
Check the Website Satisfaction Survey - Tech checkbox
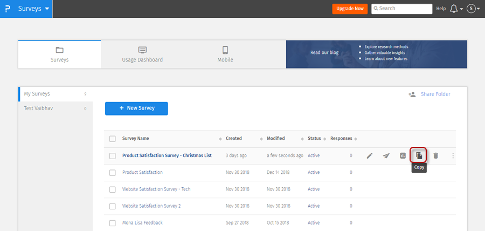[x=113, y=189]
